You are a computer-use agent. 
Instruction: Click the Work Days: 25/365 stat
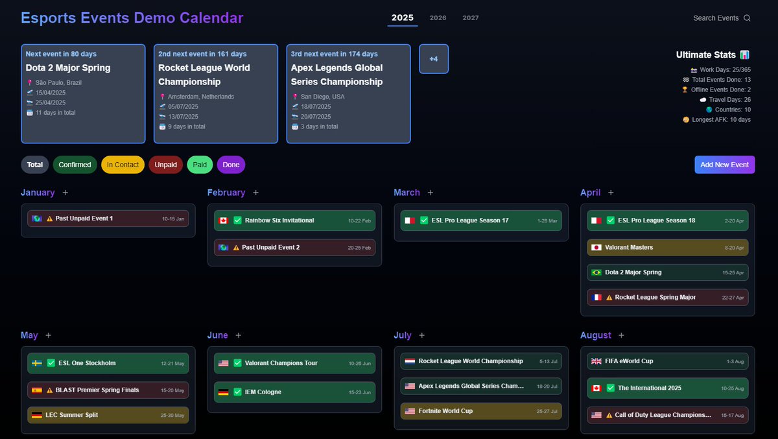[x=720, y=69]
